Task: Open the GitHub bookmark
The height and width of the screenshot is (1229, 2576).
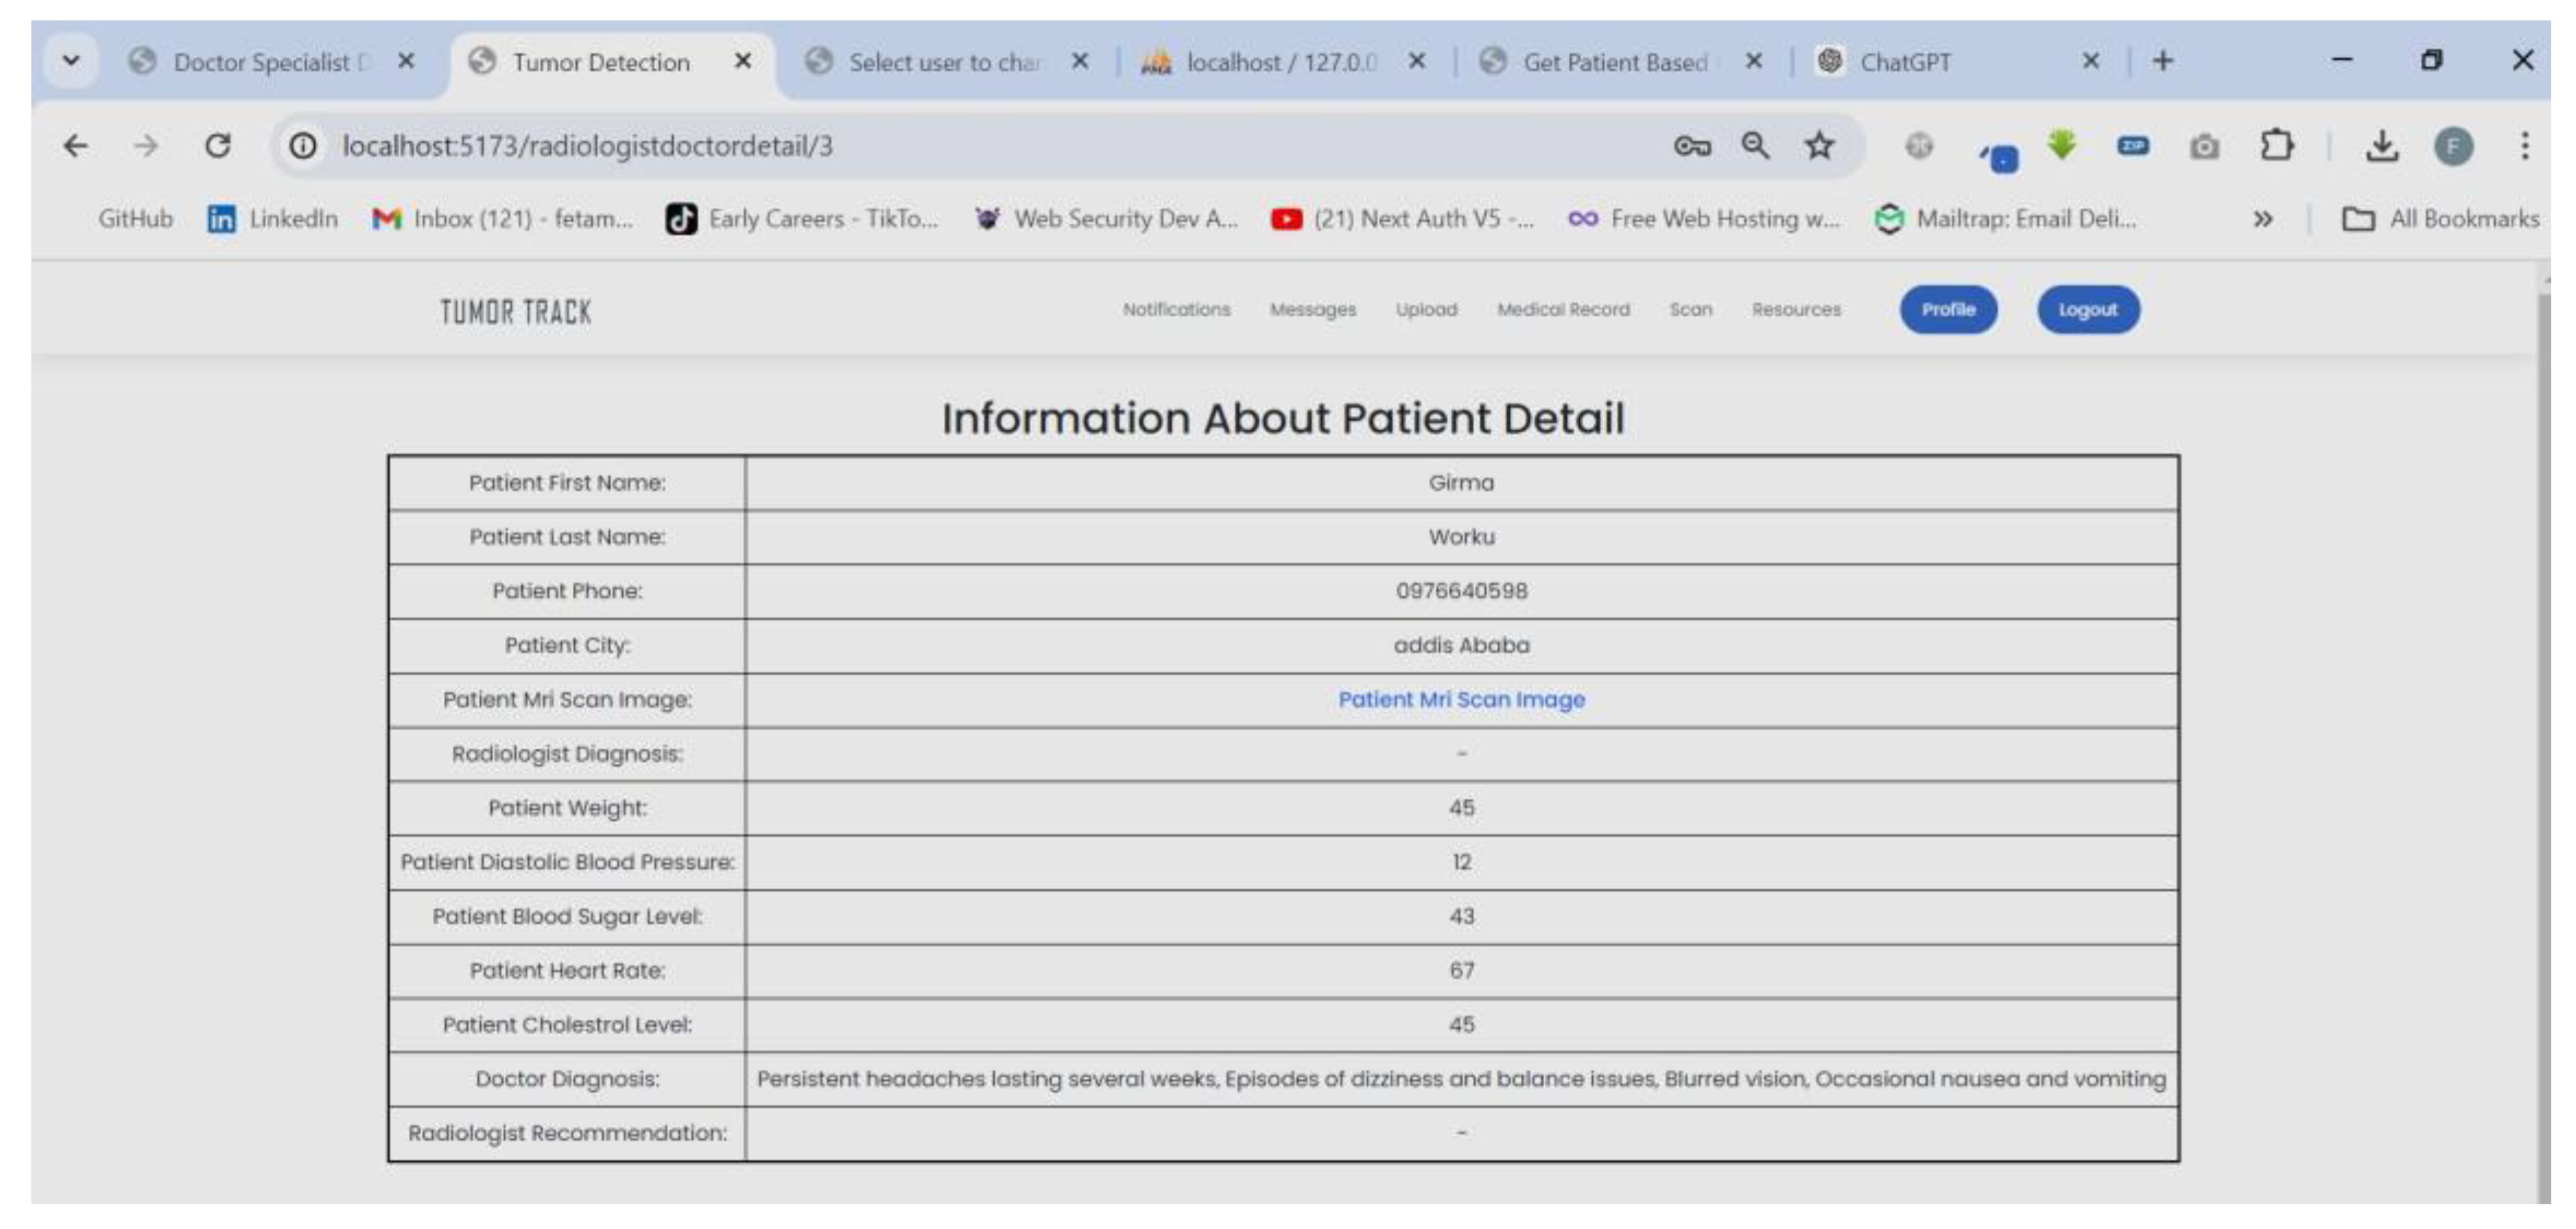Action: coord(135,218)
